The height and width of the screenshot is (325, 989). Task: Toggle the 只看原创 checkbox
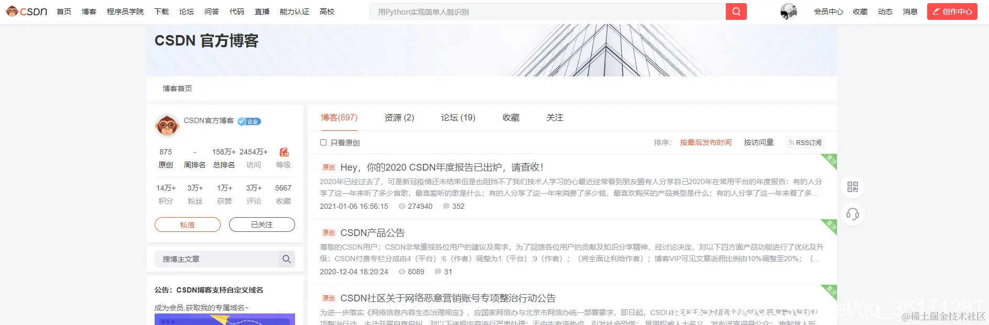point(323,142)
